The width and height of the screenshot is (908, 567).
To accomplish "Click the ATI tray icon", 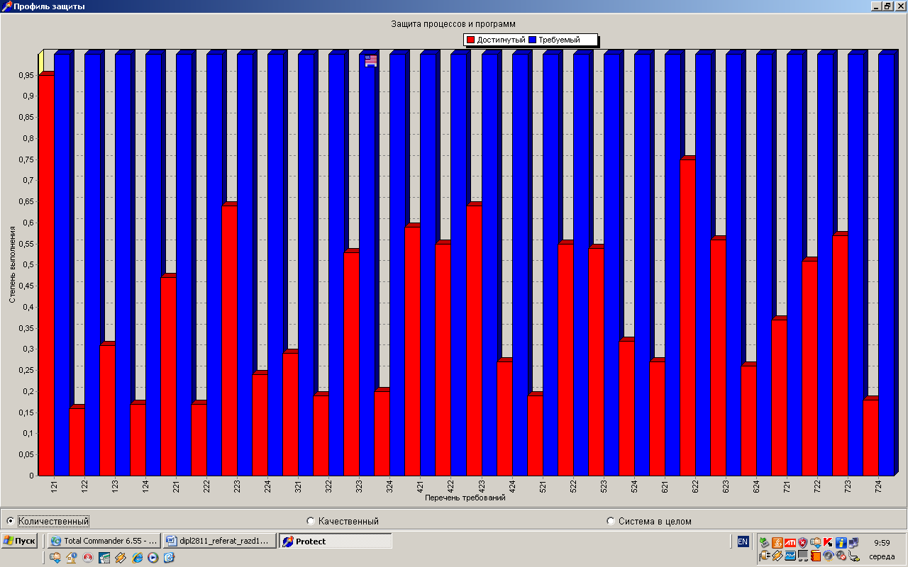I will coord(790,542).
